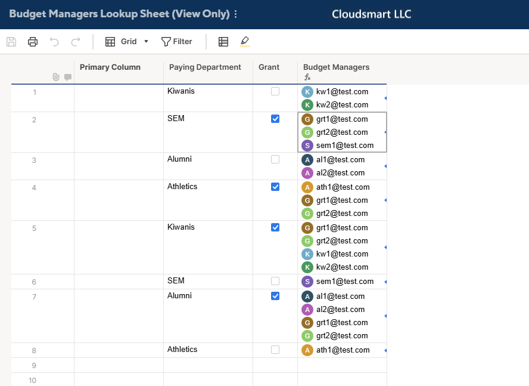Open the Filter menu
Viewport: 529px width, 386px height.
tap(176, 42)
